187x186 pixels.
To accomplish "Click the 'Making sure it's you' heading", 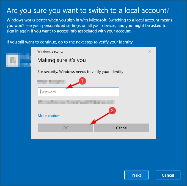I will [62, 60].
